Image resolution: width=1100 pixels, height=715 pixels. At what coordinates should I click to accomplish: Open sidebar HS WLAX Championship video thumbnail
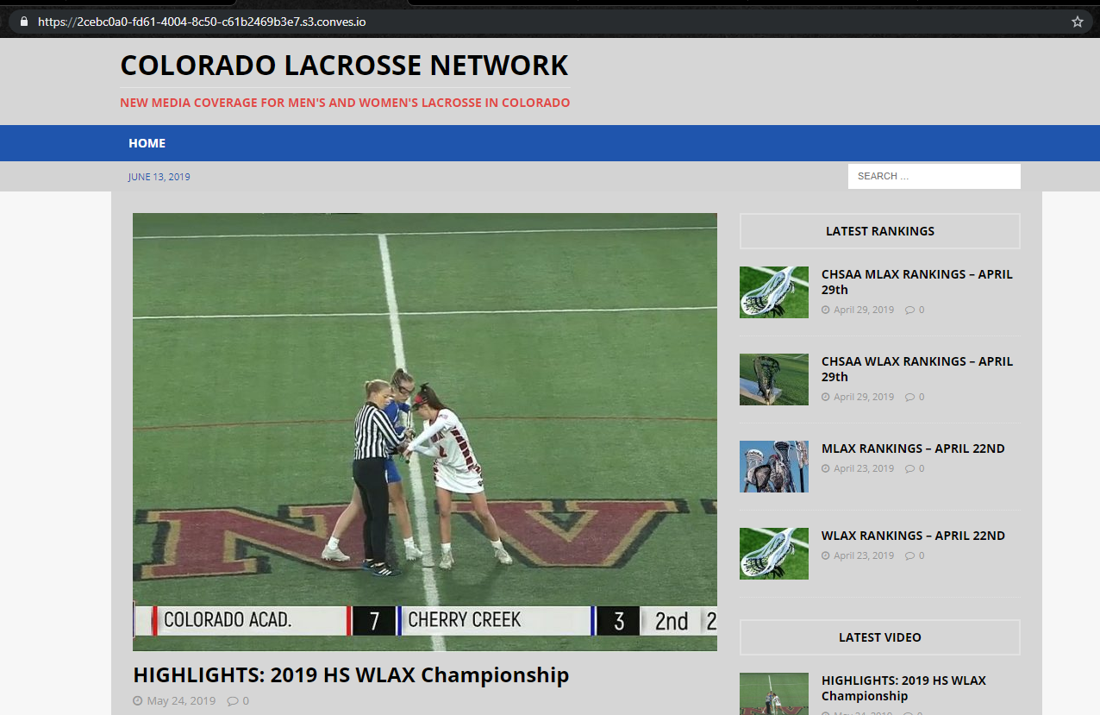[x=774, y=693]
